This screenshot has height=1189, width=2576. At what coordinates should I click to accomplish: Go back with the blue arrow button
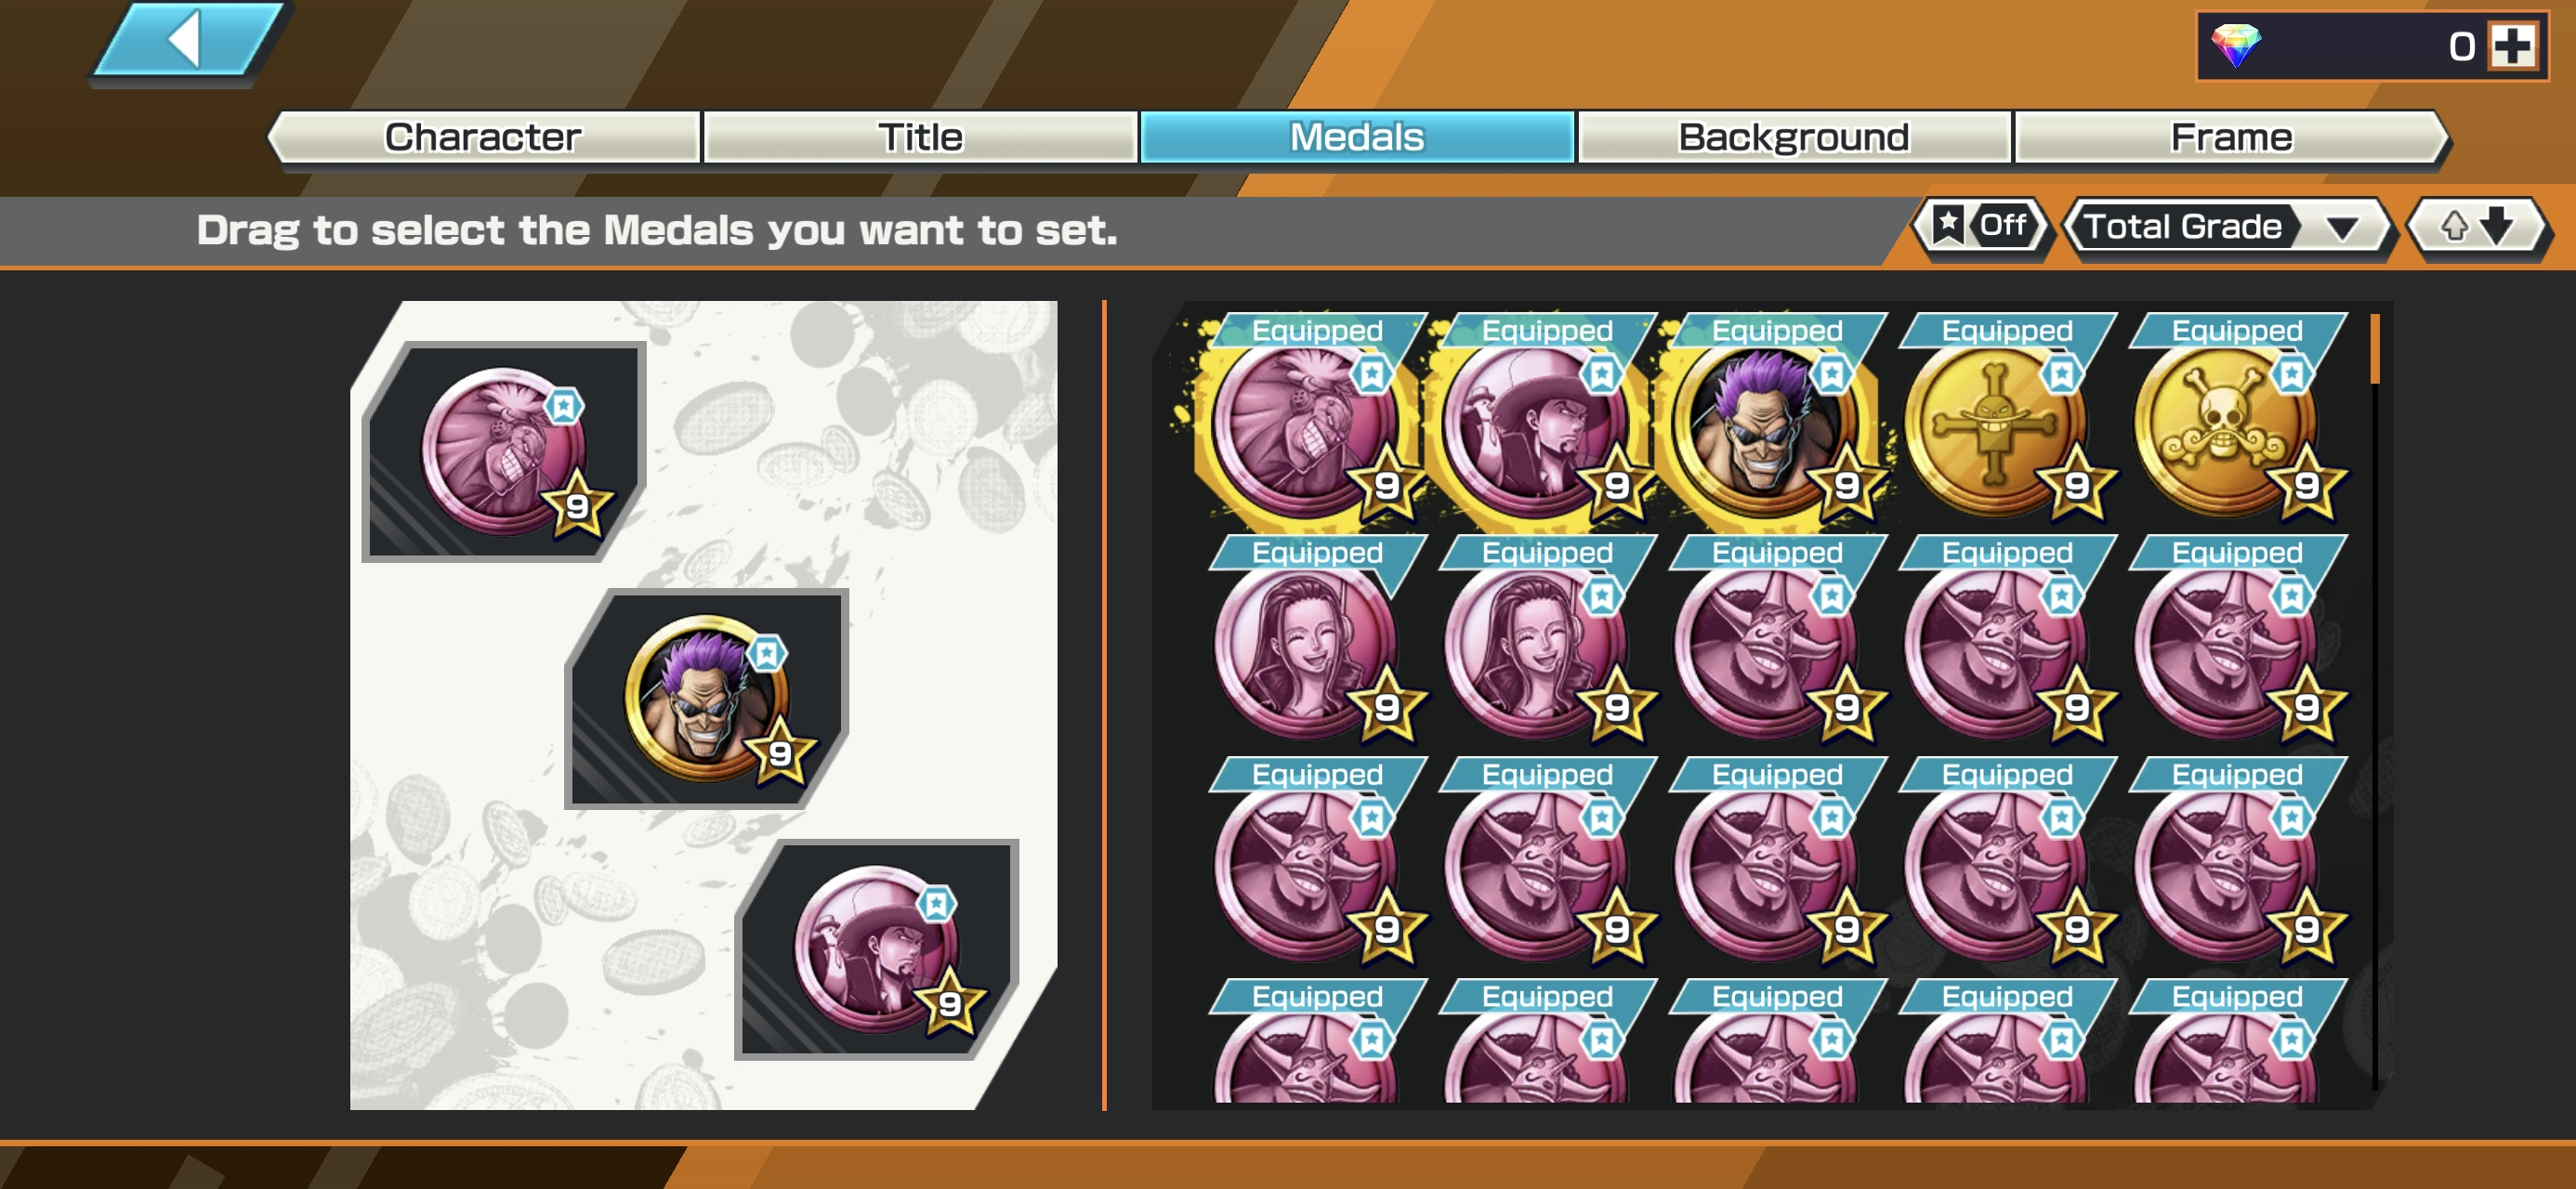(188, 40)
